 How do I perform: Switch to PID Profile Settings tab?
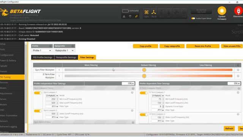tap(43, 57)
